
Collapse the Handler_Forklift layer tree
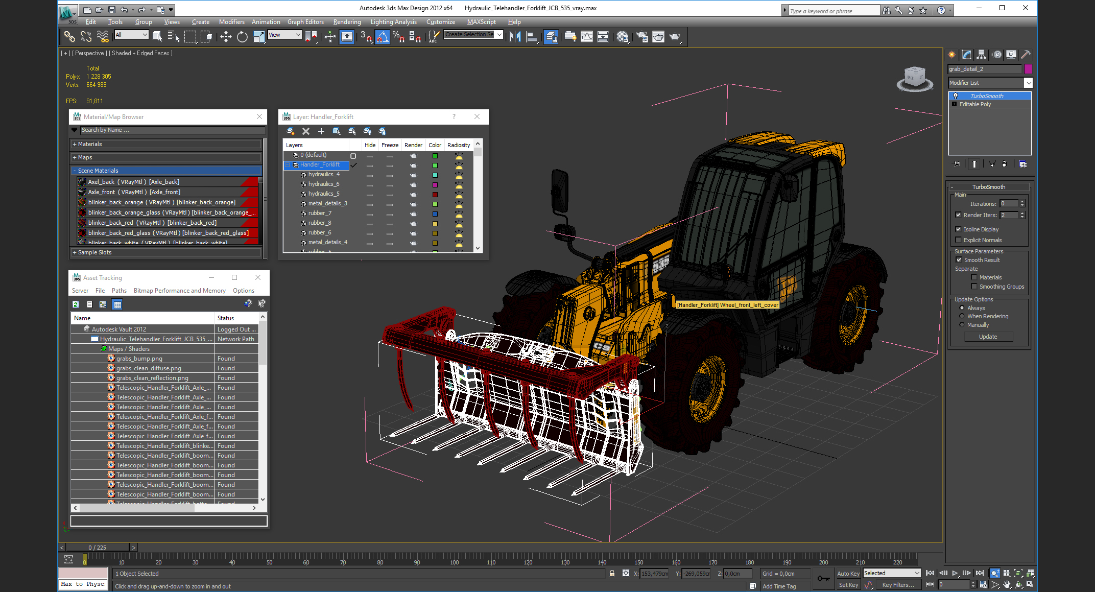(x=288, y=165)
